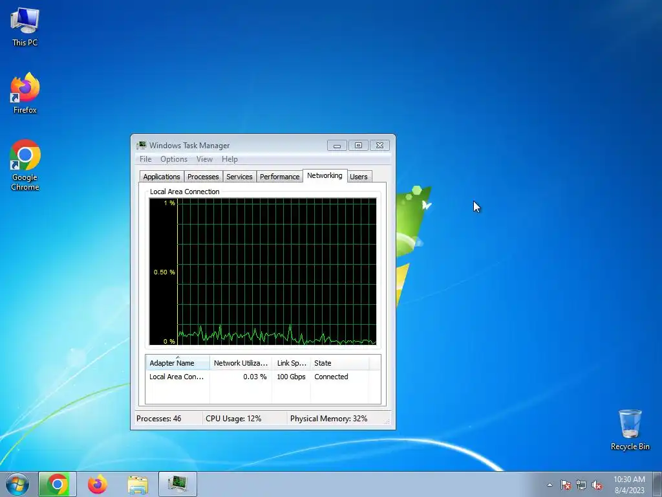Open the Options menu
This screenshot has height=497, width=662.
(x=174, y=159)
